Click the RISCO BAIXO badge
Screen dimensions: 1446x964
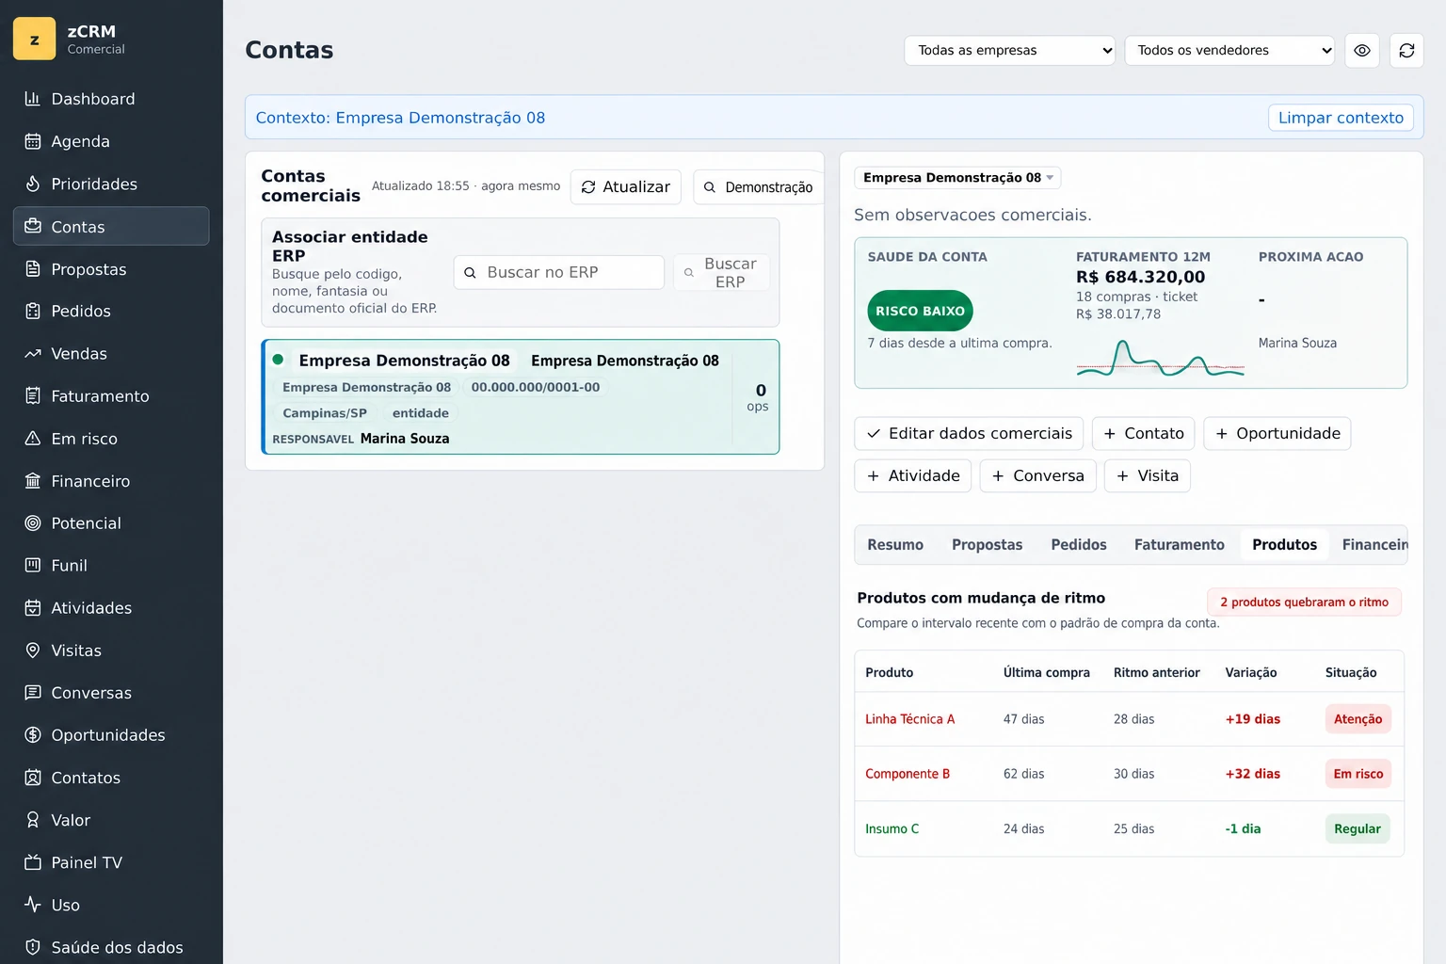pos(920,311)
